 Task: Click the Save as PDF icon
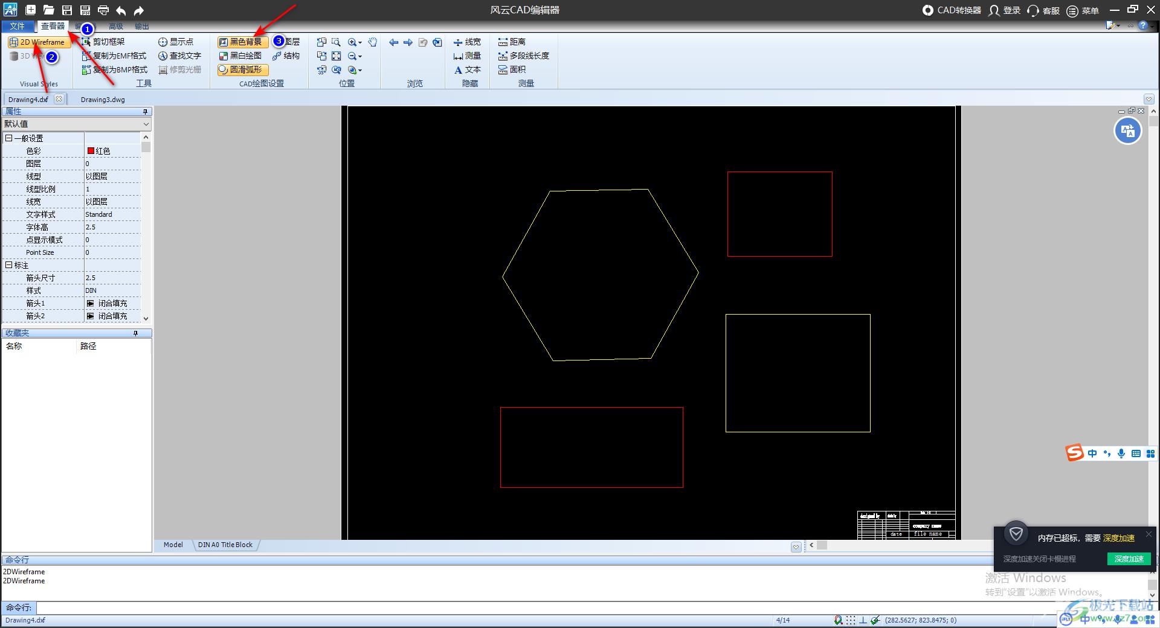(85, 10)
